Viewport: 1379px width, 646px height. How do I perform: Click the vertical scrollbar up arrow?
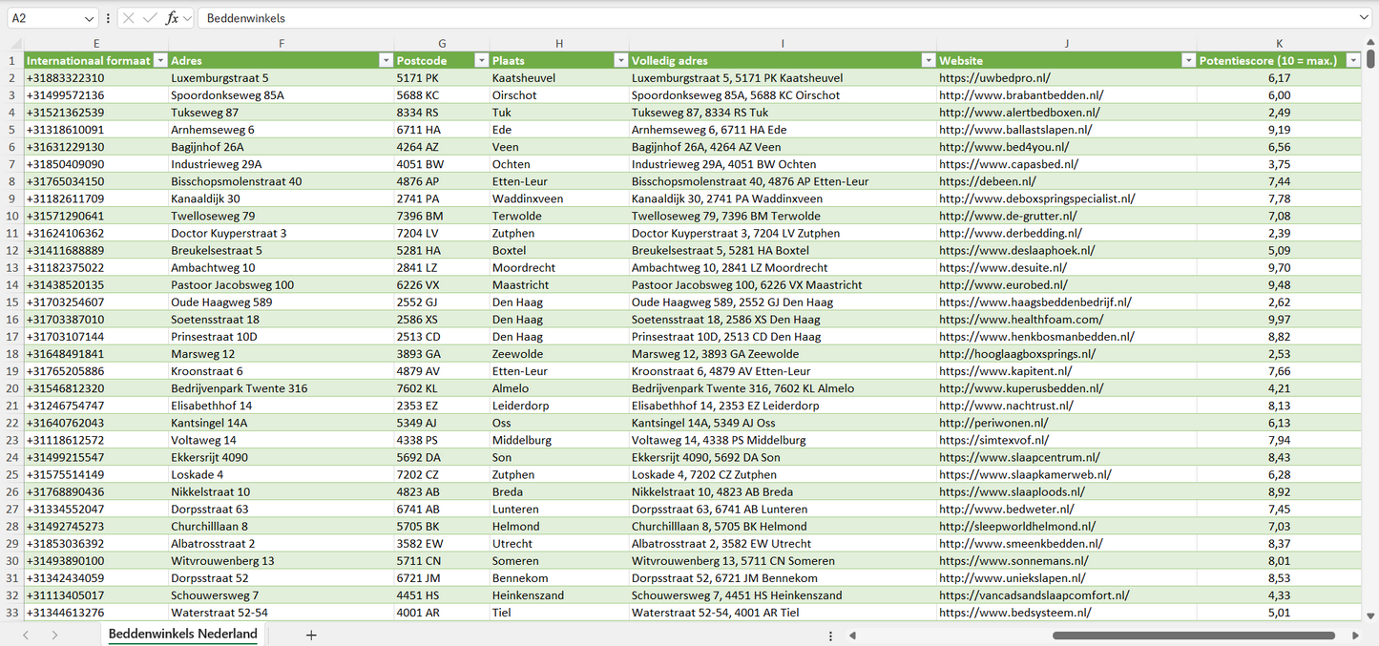[x=1371, y=43]
